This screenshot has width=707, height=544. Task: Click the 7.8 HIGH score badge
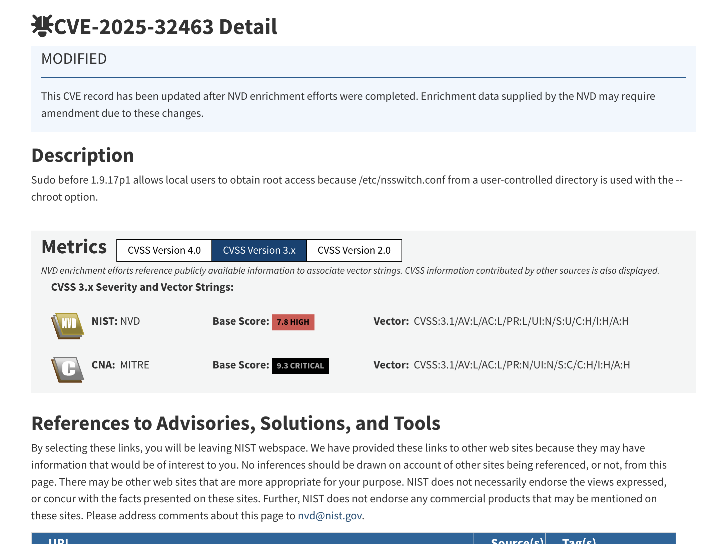(x=293, y=322)
